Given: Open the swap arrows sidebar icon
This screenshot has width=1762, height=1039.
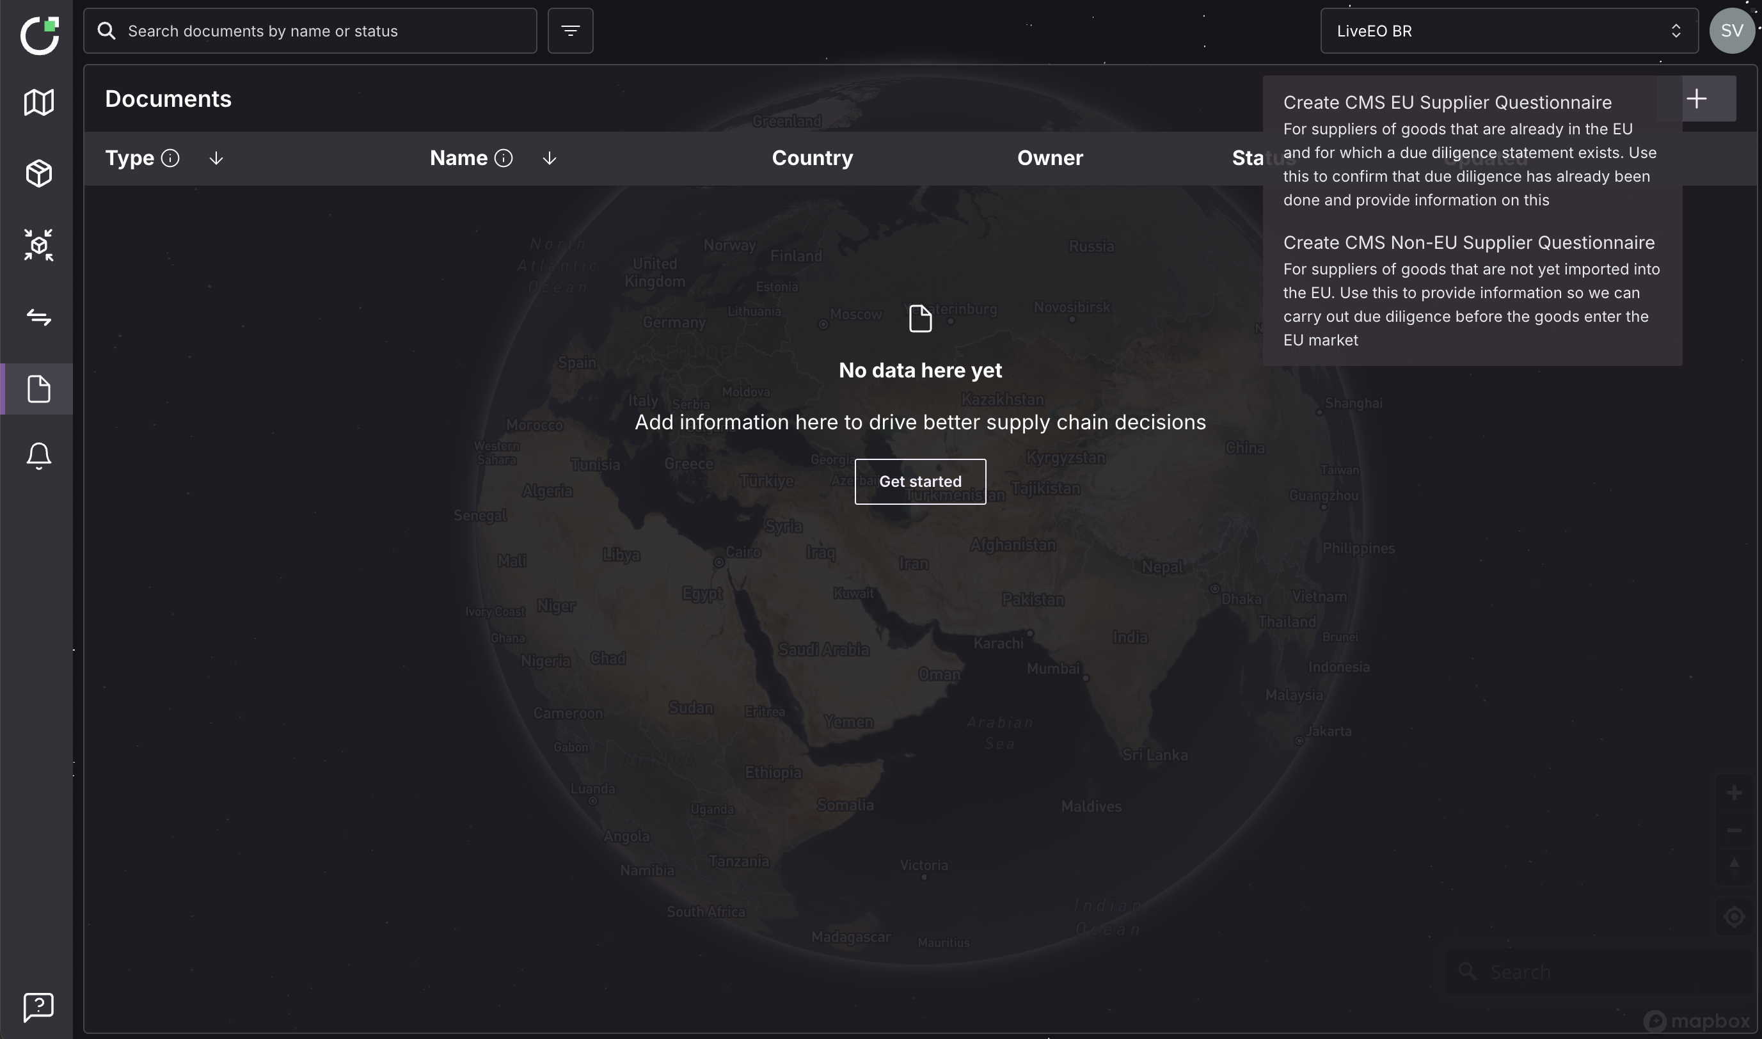Looking at the screenshot, I should coord(38,317).
